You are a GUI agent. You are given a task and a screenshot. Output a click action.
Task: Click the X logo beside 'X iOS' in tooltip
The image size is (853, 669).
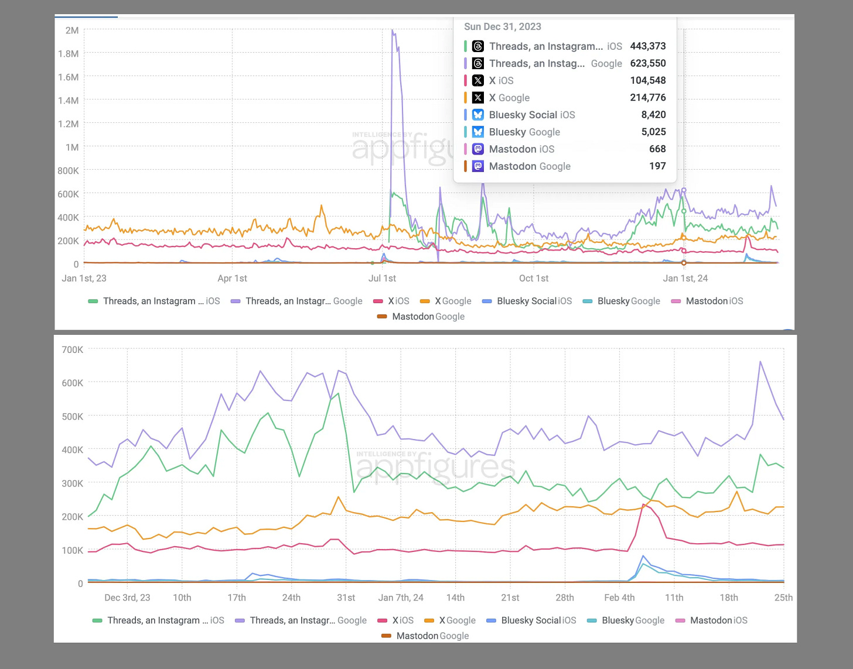(478, 81)
